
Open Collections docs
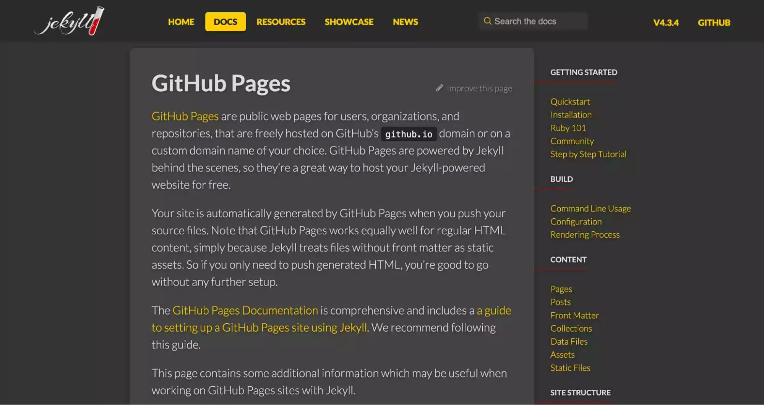(x=571, y=328)
